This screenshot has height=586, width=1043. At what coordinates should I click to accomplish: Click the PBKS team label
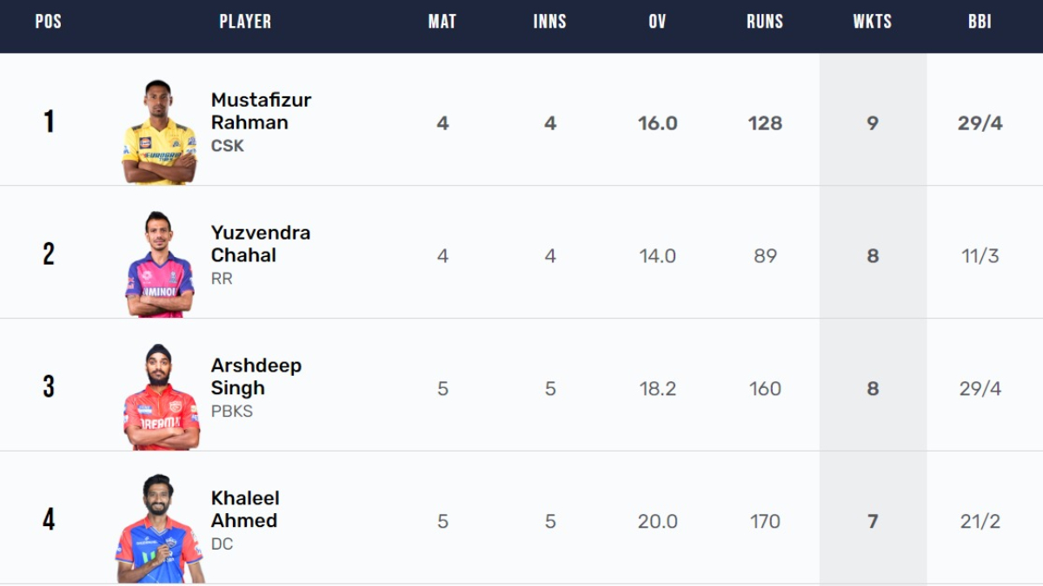tap(232, 412)
